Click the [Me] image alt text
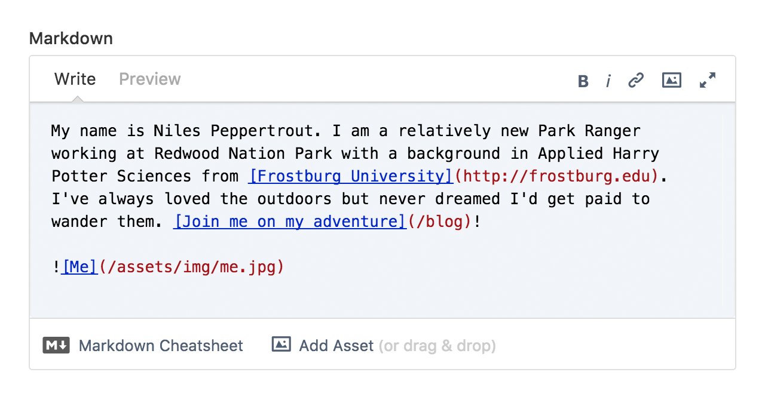This screenshot has height=412, width=765. pyautogui.click(x=79, y=267)
